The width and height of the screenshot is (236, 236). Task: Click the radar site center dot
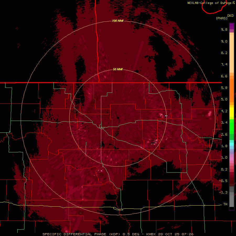[118, 118]
